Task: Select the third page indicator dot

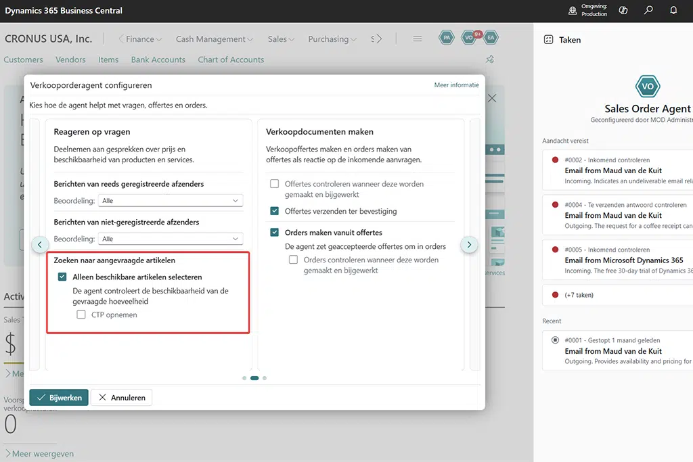Action: (x=265, y=378)
